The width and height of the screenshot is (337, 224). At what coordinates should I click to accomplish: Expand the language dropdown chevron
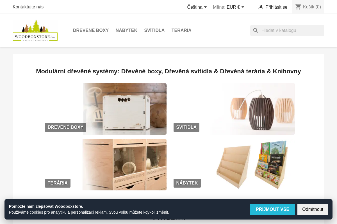205,8
